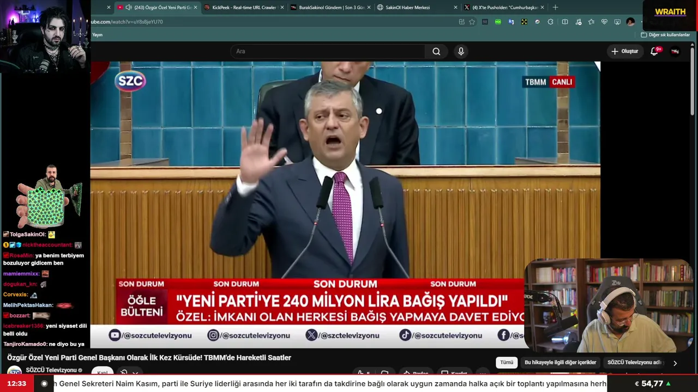Select the Tümü filter chip
The image size is (698, 392).
(507, 363)
